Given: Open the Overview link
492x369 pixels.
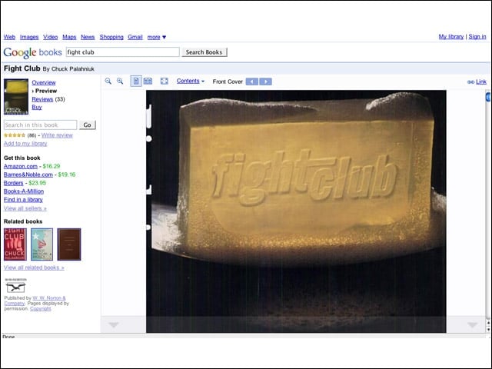Looking at the screenshot, I should click(x=44, y=82).
